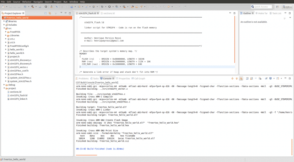Click Pin Console icon
294x162 pixels.
(x=266, y=79)
